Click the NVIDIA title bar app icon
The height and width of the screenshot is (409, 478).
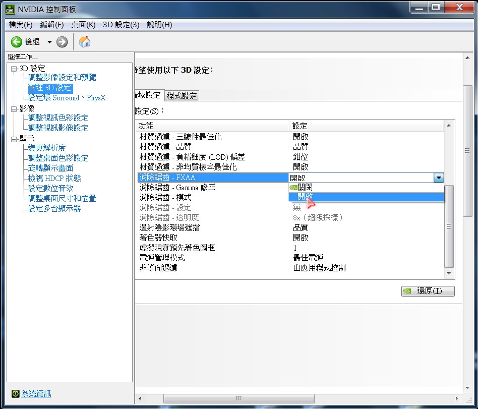pyautogui.click(x=10, y=9)
